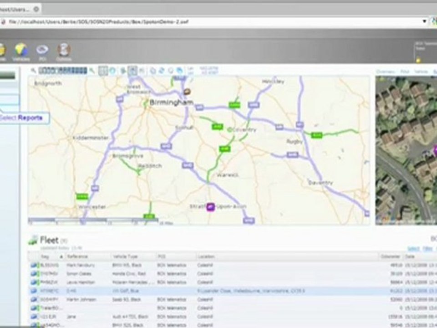
Task: Sort by the Vehicle Type column header
Action: [x=133, y=256]
